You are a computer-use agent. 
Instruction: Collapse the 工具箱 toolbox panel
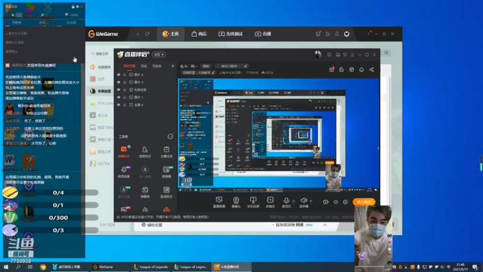point(170,137)
